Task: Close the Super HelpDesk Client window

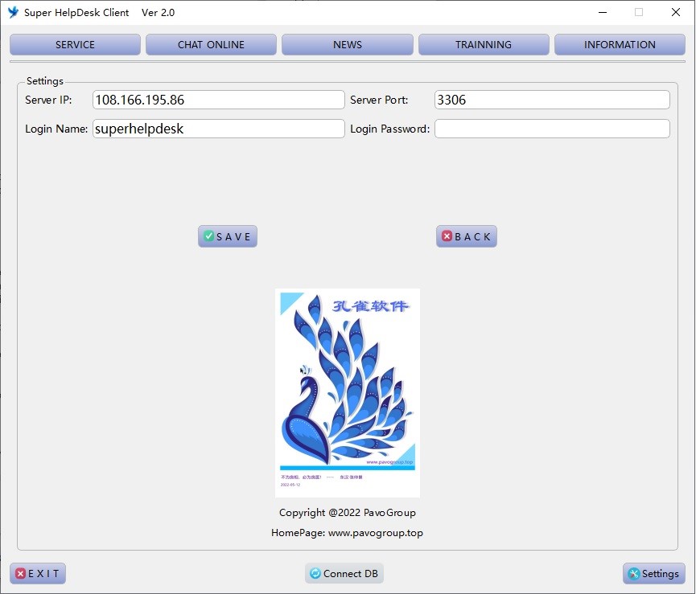Action: point(675,12)
